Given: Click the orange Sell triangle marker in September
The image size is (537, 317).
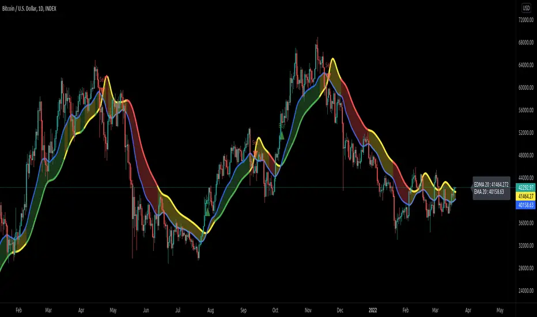Looking at the screenshot, I should [255, 153].
